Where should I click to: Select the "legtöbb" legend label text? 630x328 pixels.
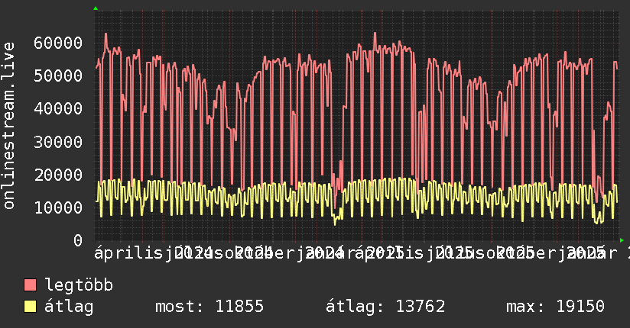(79, 286)
